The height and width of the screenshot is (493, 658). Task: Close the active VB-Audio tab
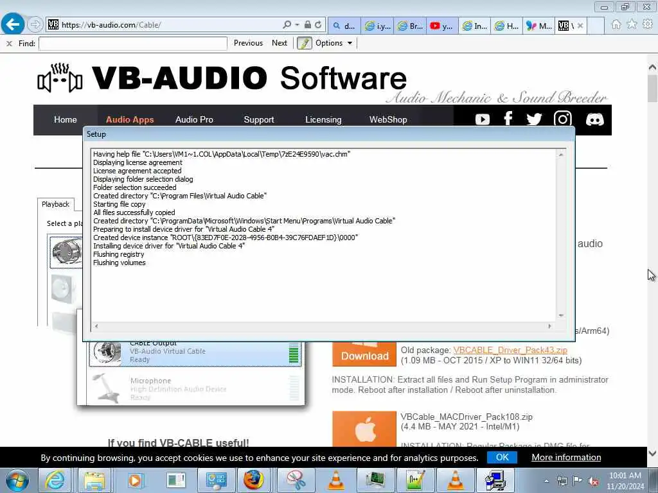580,26
